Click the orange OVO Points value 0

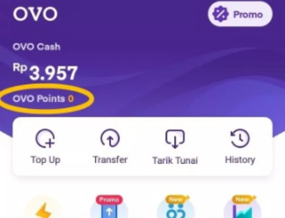tap(71, 99)
